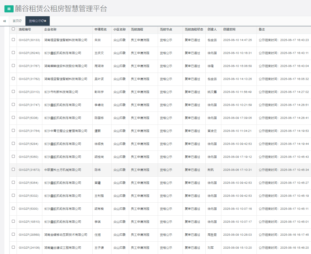Click the 当前流程状态 column header
Viewport: 311px width, 254px height.
pos(194,30)
